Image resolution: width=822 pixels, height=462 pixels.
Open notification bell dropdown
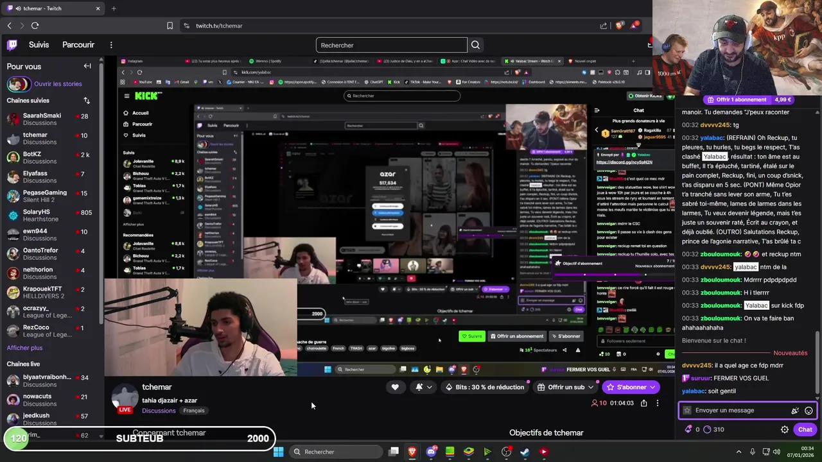coord(424,387)
